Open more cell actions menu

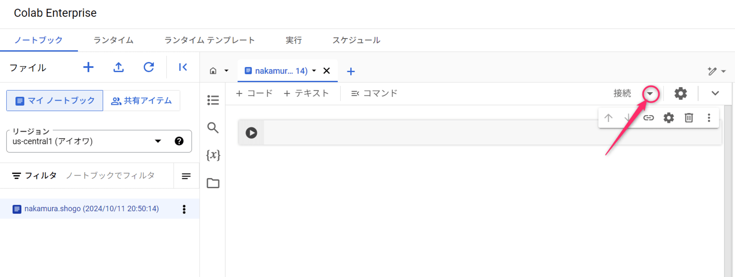[709, 118]
